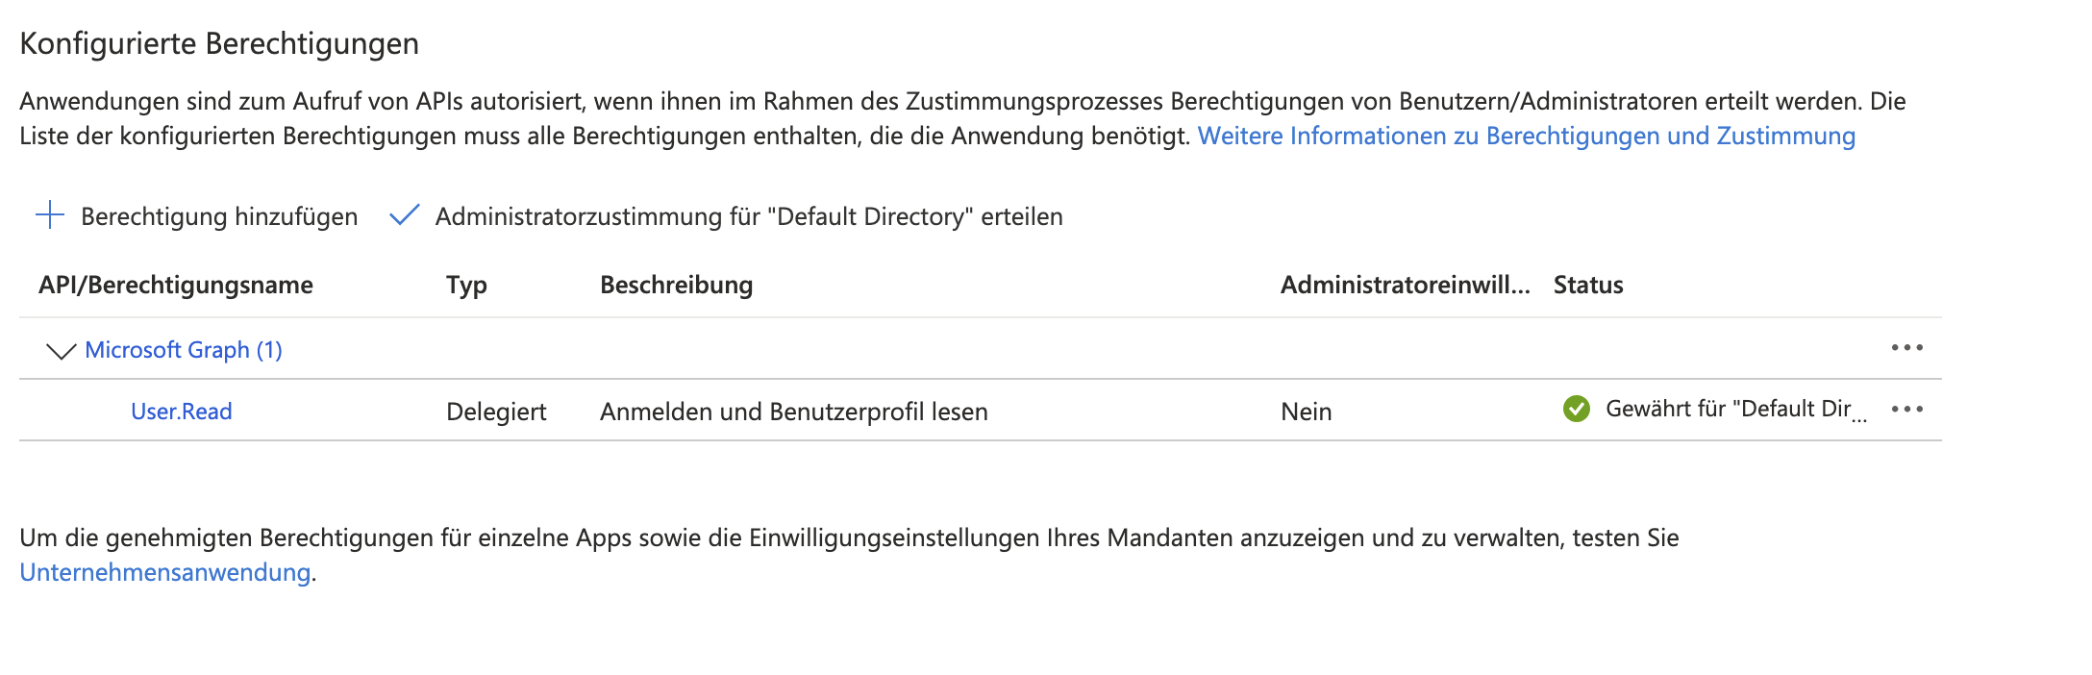Open the ellipsis menu for User.Read row
2092x675 pixels.
pos(1906,410)
